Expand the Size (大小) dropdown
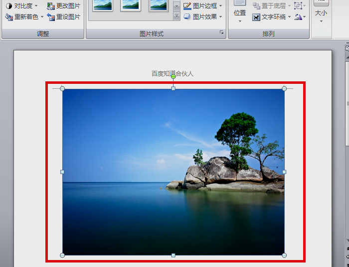Viewport: 349px width, 267px height. (x=321, y=16)
